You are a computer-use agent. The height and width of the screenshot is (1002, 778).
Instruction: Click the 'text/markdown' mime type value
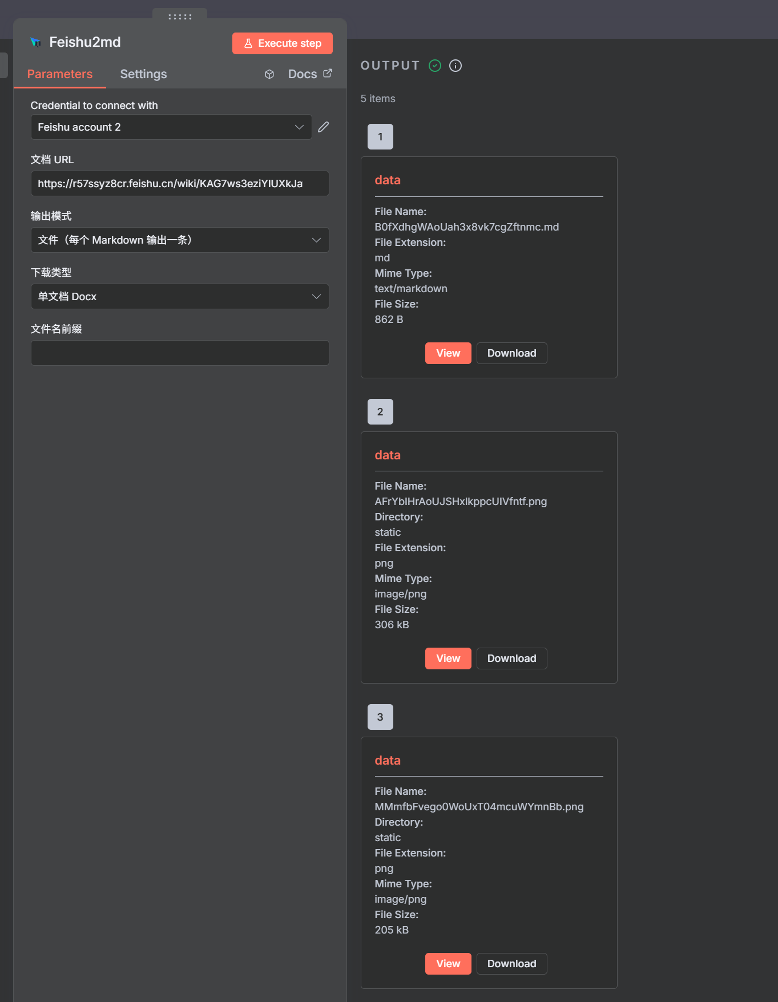click(411, 289)
